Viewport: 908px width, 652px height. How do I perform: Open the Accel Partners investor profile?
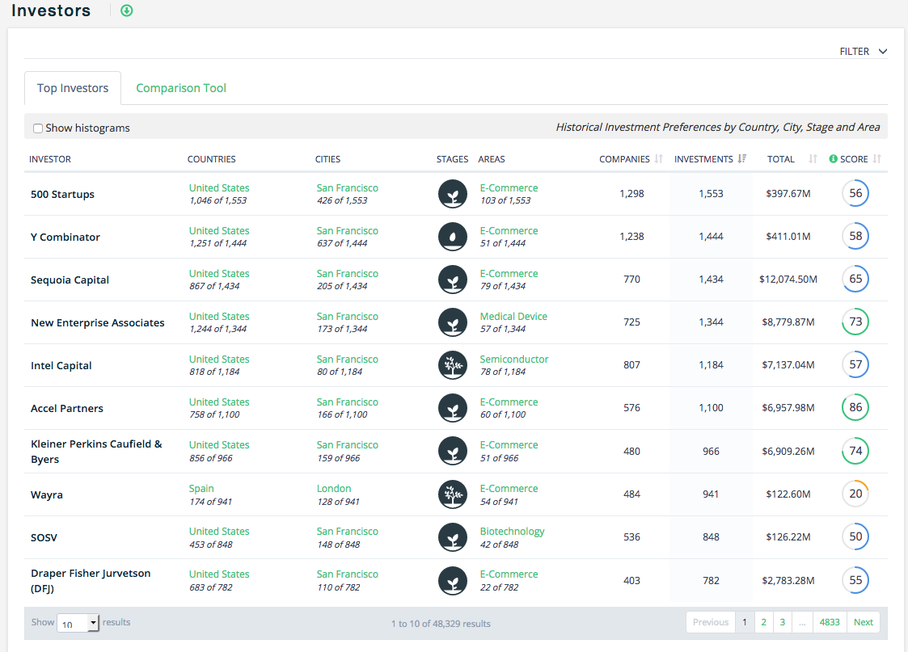(66, 409)
